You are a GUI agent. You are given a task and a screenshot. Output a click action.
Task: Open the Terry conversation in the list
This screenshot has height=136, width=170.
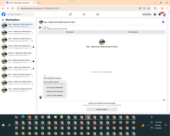coord(18,90)
